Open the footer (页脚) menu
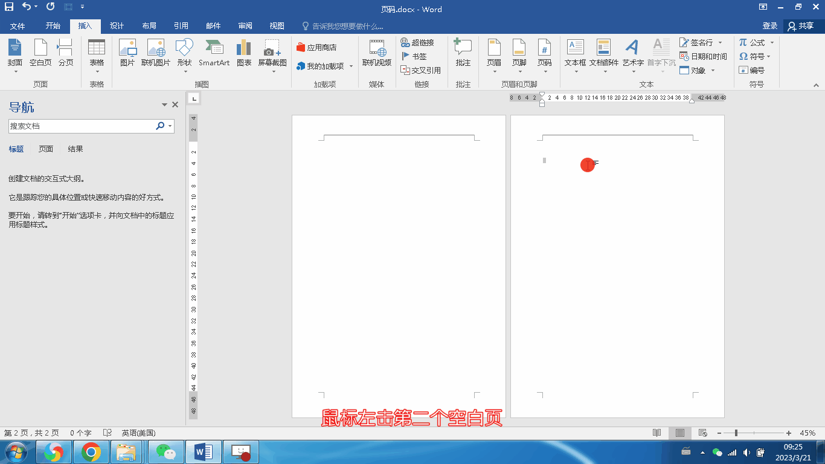825x464 pixels. click(x=519, y=56)
